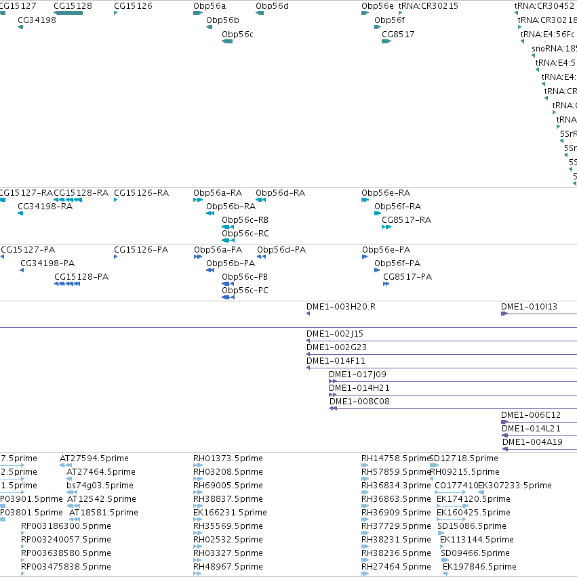Viewport: 577px width, 577px height.
Task: Click BAC clone DME1-004A19
Action: point(540,450)
